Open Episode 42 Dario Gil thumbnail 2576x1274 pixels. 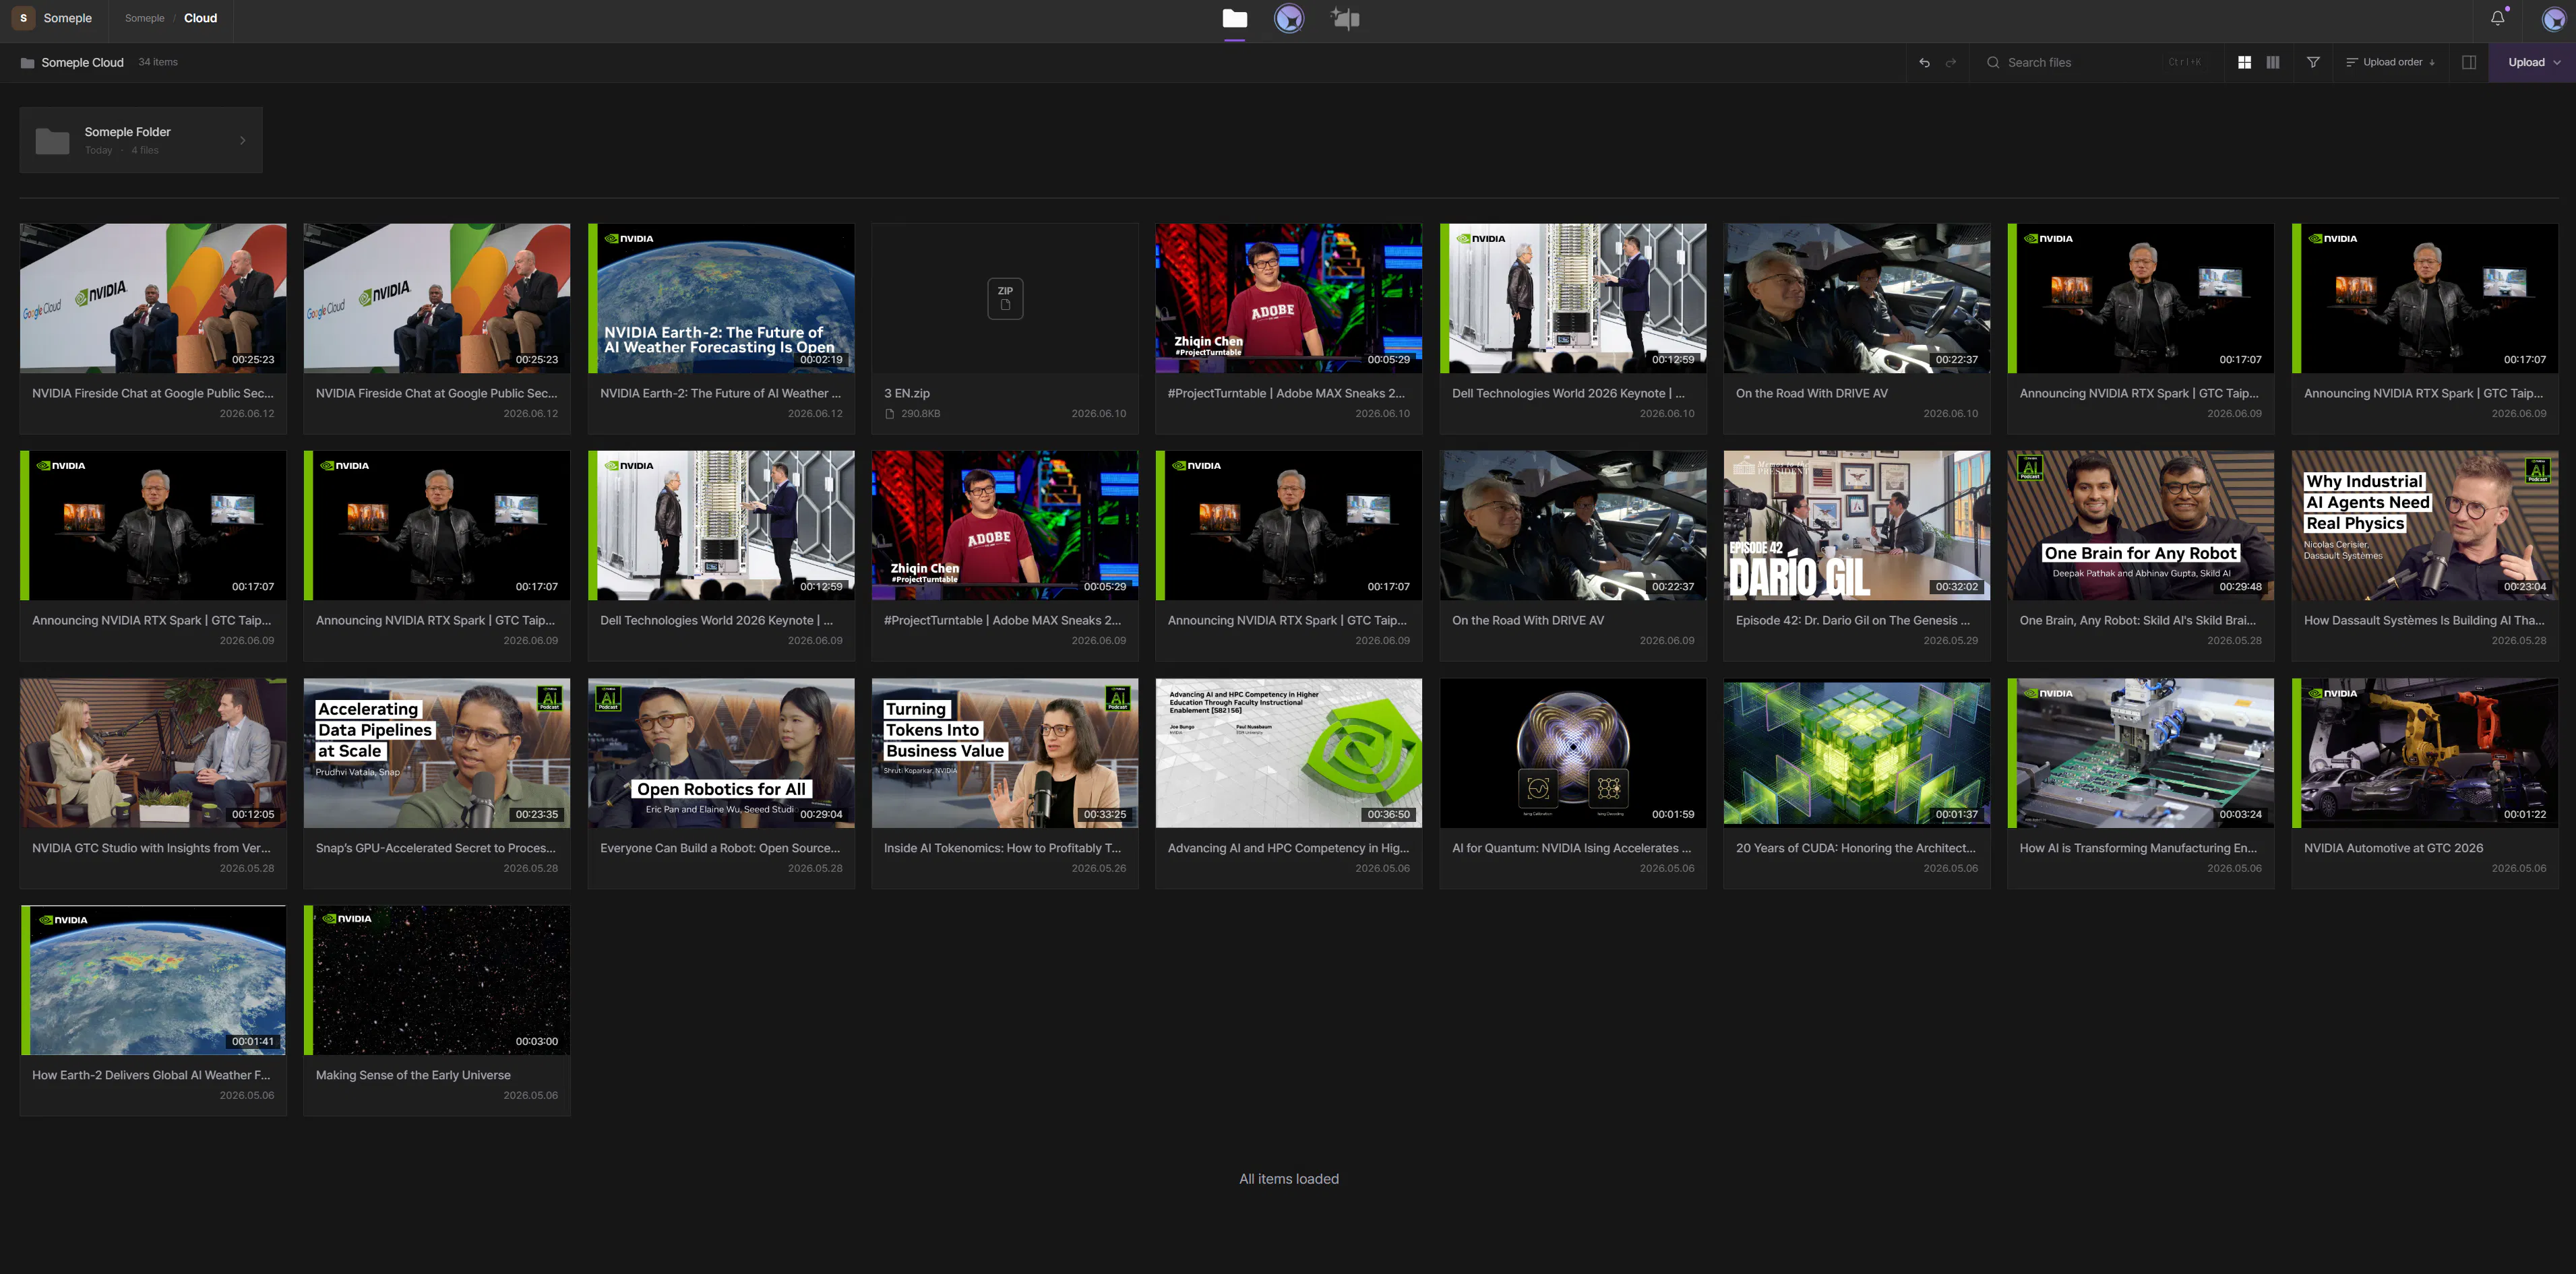pyautogui.click(x=1857, y=525)
